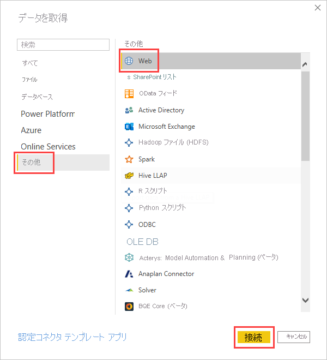The height and width of the screenshot is (360, 327).
Task: Click the SharePoint list small icon
Action: (129, 77)
